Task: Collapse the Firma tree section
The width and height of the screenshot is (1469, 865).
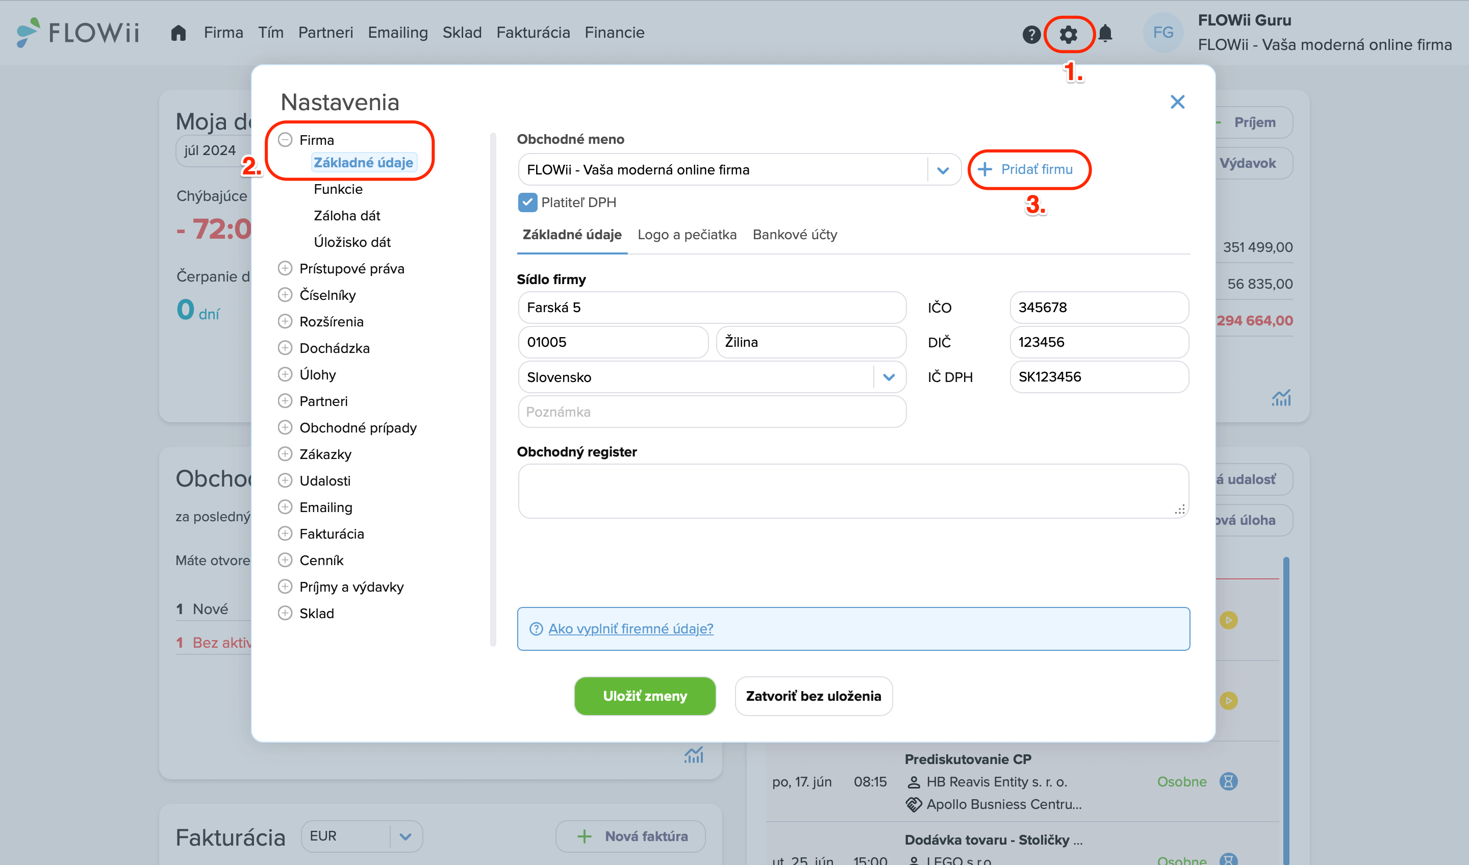Action: (285, 139)
